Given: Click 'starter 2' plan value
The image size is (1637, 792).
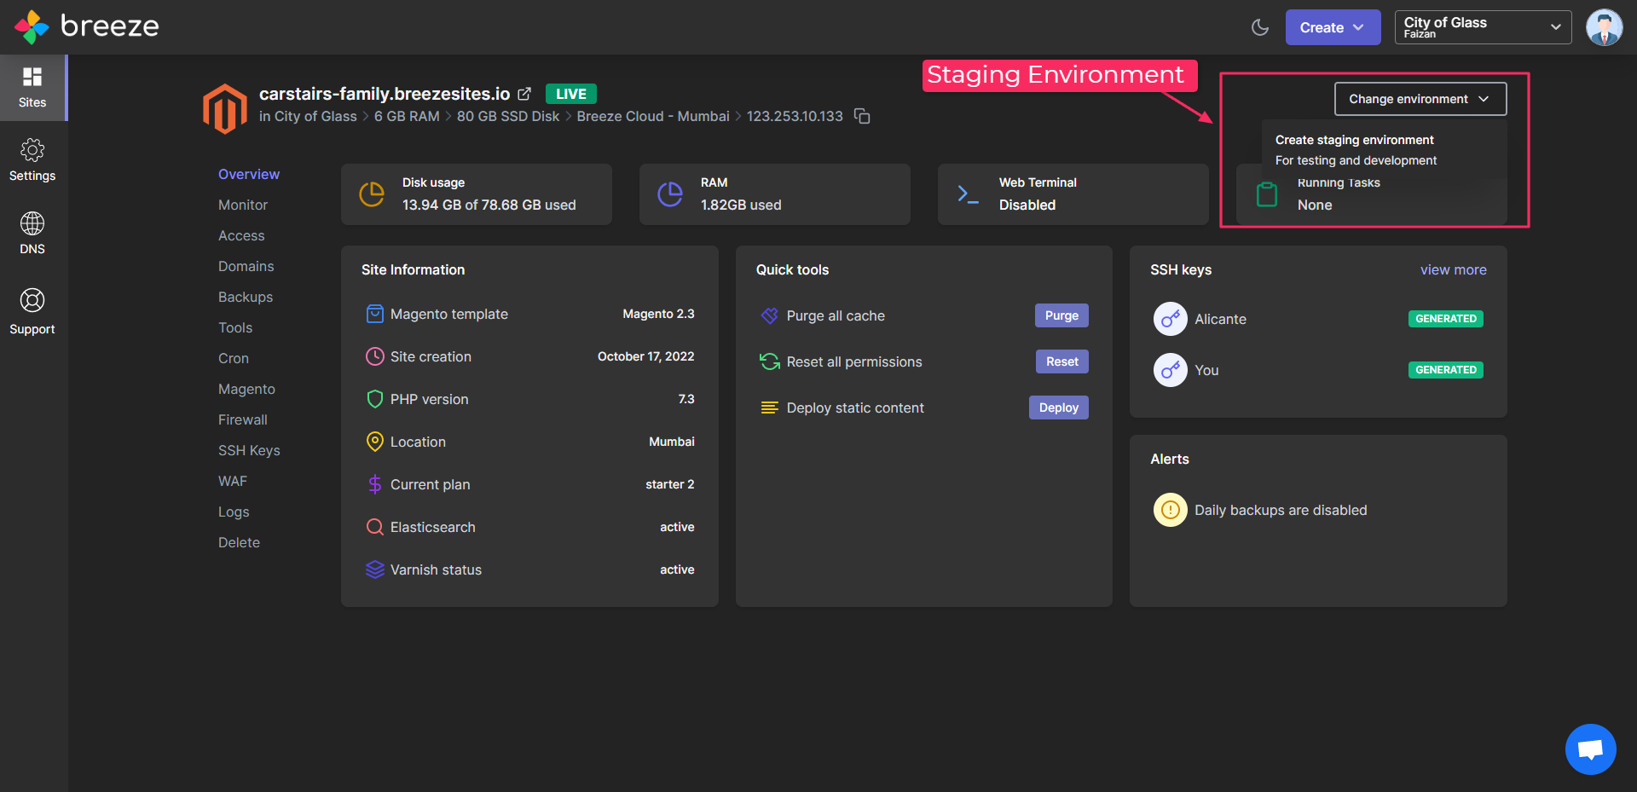Looking at the screenshot, I should (x=670, y=484).
